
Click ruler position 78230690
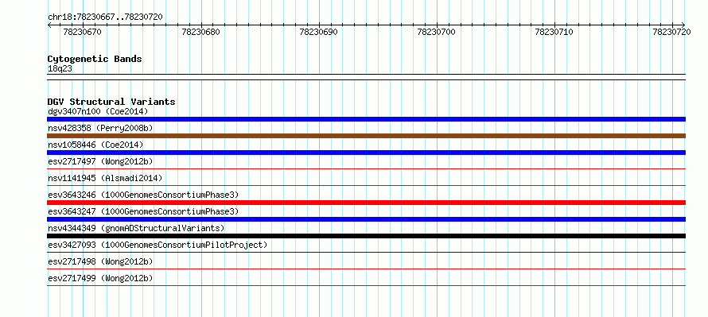click(x=318, y=32)
